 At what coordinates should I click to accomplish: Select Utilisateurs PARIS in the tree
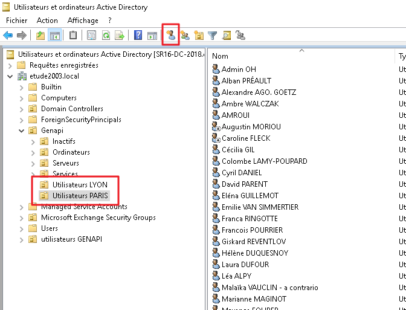point(80,196)
